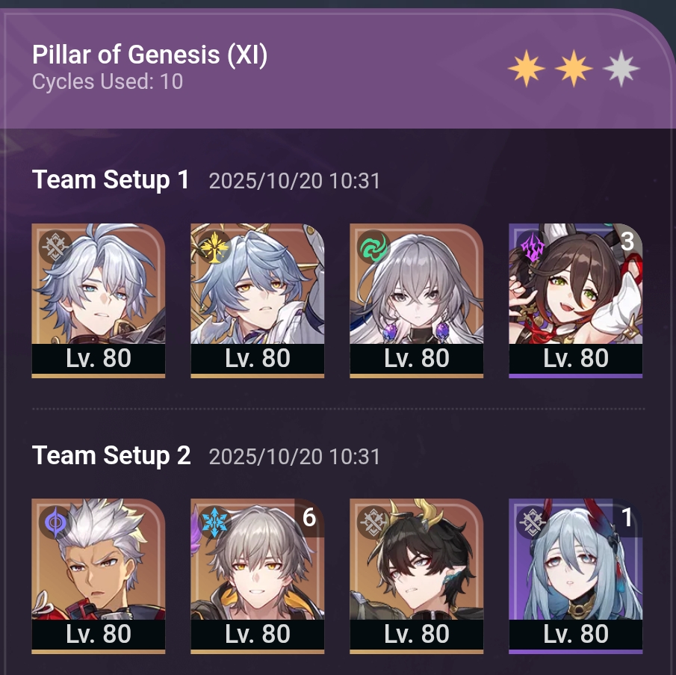
Task: Click the Ice element icon in Team Setup 2
Action: pyautogui.click(x=214, y=523)
